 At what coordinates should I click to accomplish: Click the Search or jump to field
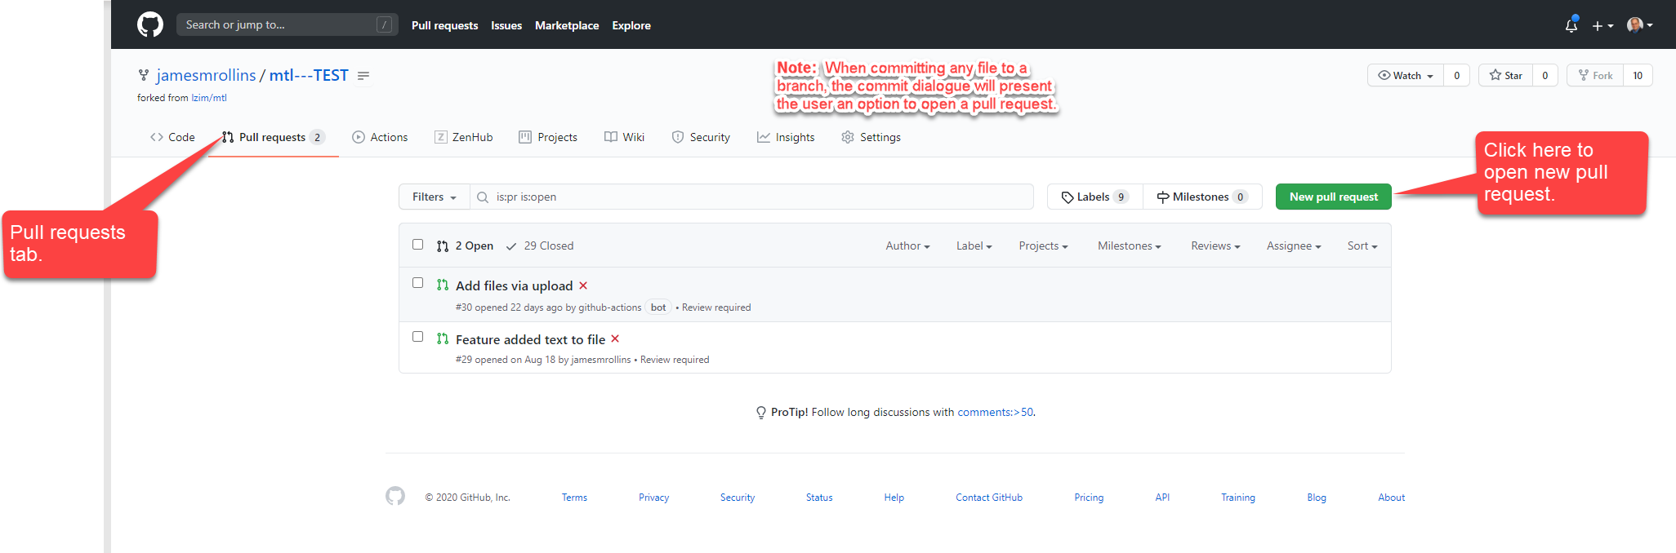287,24
